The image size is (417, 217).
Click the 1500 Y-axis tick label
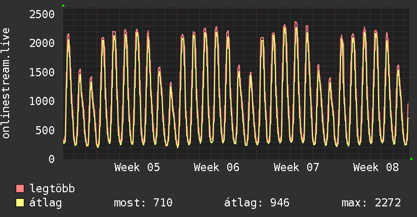41,72
